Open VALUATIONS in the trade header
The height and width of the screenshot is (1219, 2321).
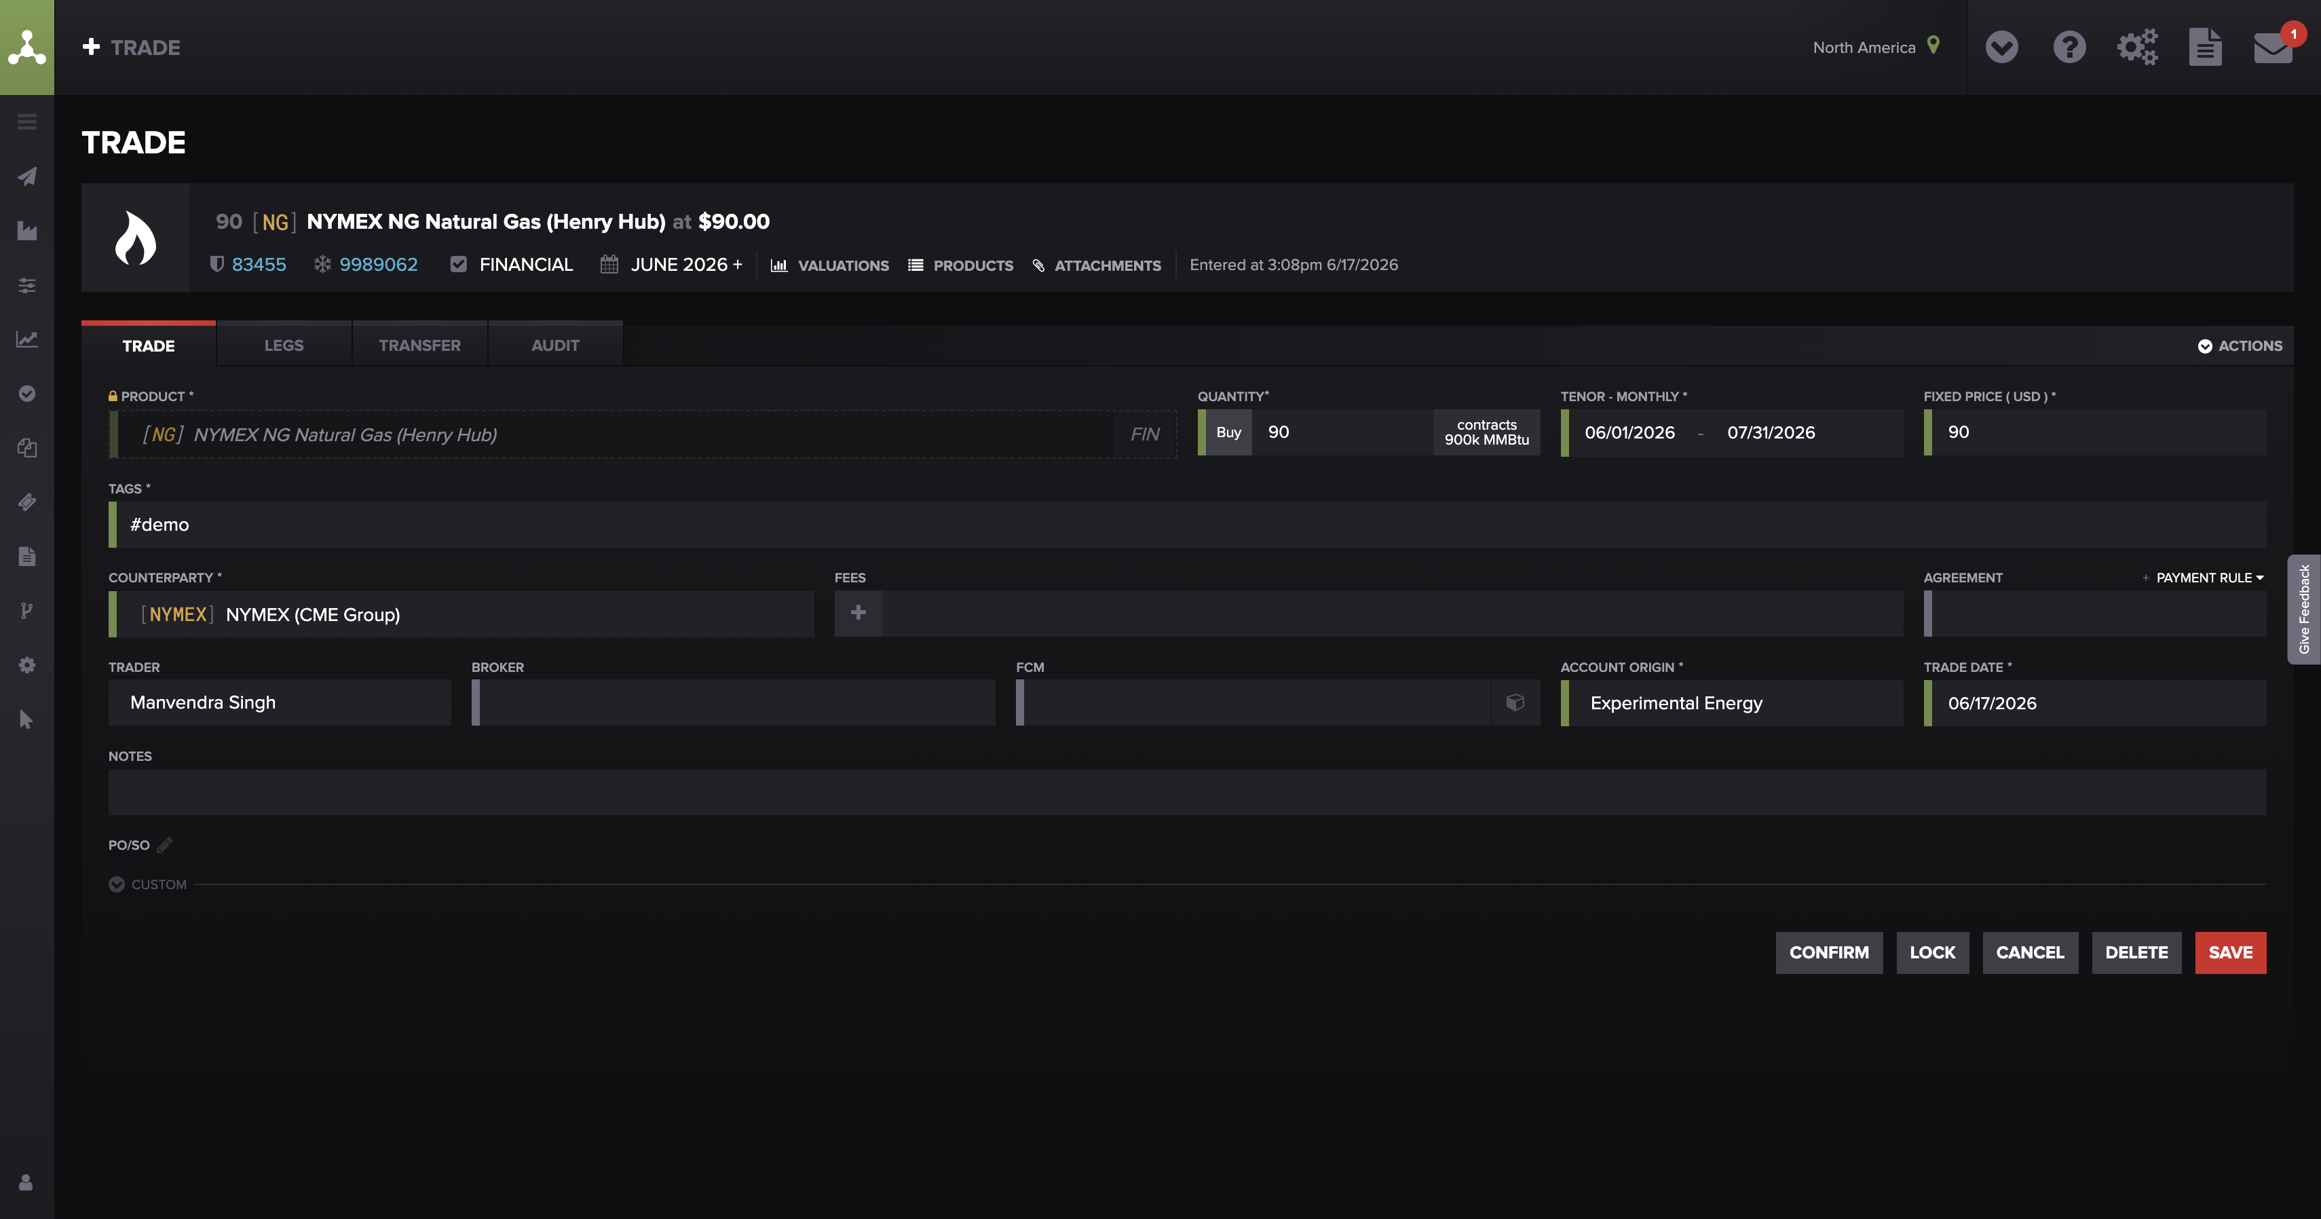(830, 265)
